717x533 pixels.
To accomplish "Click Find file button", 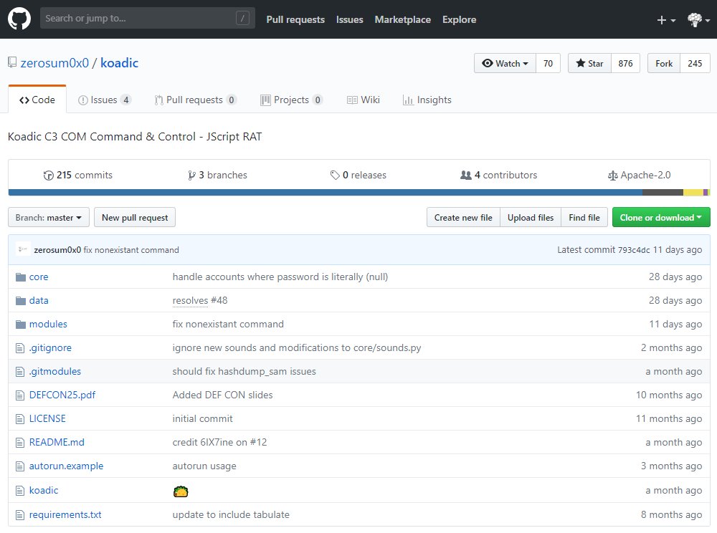I will coord(584,217).
